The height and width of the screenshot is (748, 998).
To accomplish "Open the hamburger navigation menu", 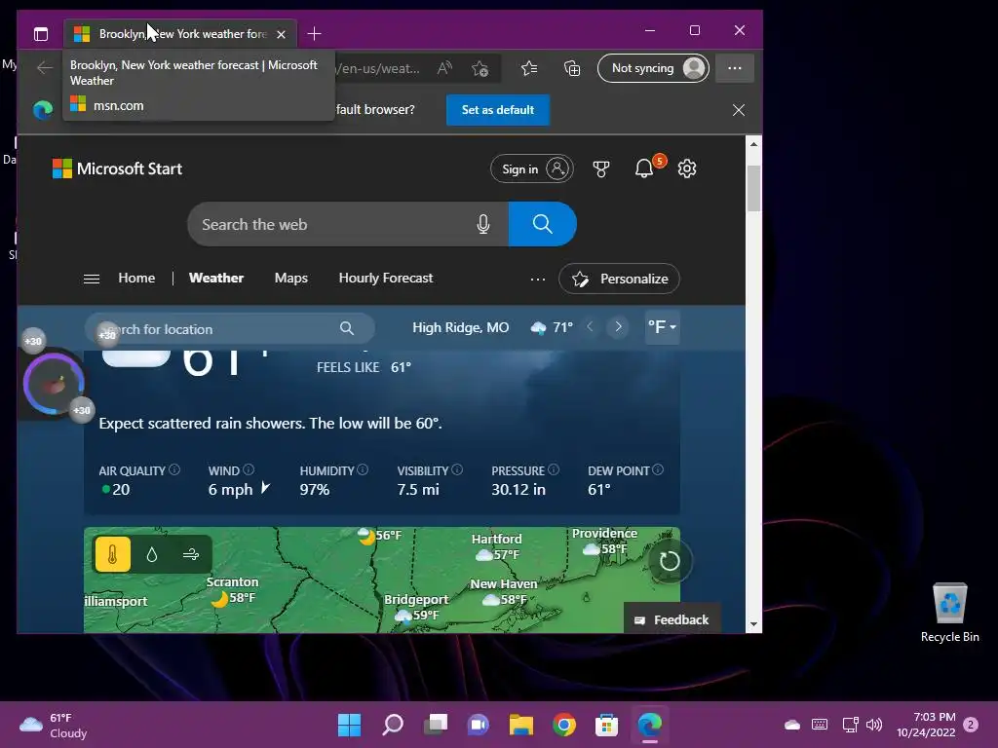I will [92, 279].
